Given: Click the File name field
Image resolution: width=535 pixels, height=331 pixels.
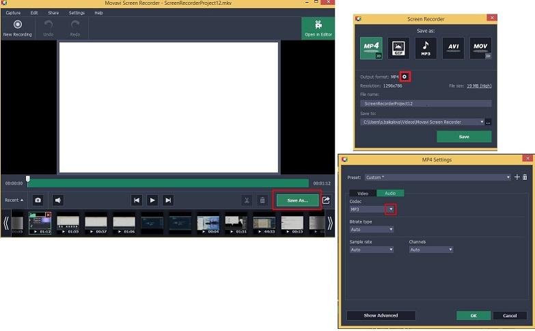Looking at the screenshot, I should click(x=426, y=103).
